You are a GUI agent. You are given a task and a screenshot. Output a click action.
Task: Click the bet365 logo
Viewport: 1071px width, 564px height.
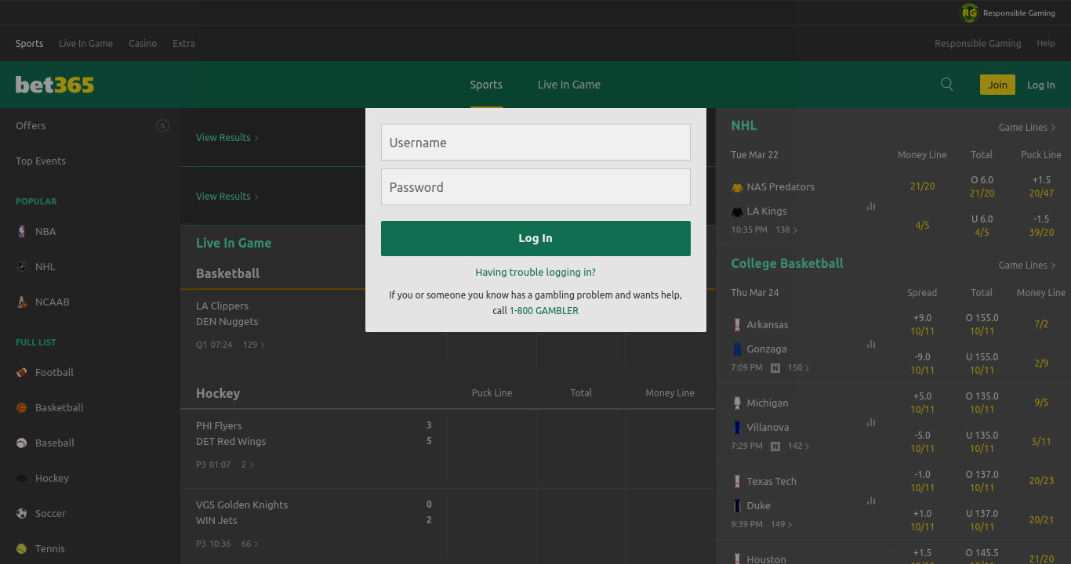pos(55,85)
